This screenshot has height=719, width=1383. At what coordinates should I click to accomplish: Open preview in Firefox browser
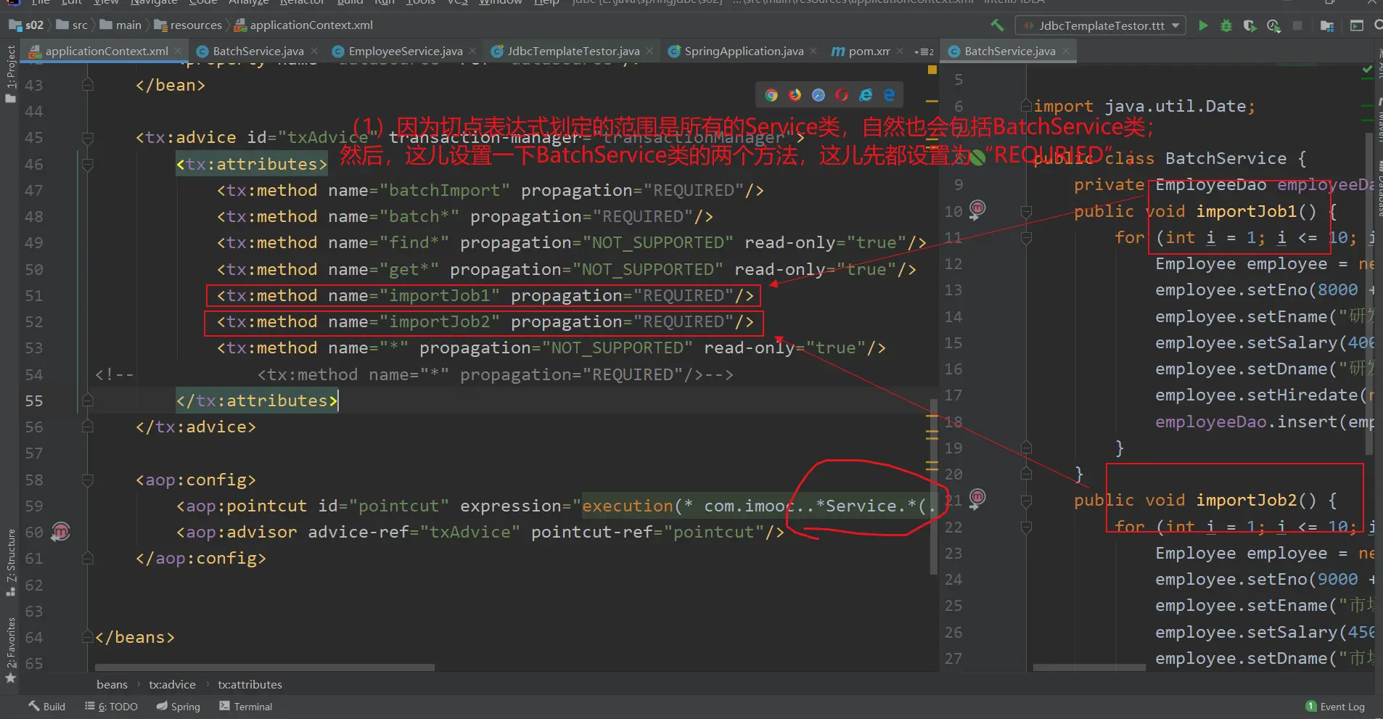tap(795, 95)
